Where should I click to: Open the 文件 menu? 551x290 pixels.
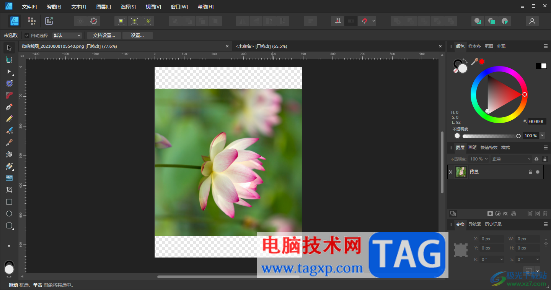pyautogui.click(x=29, y=7)
